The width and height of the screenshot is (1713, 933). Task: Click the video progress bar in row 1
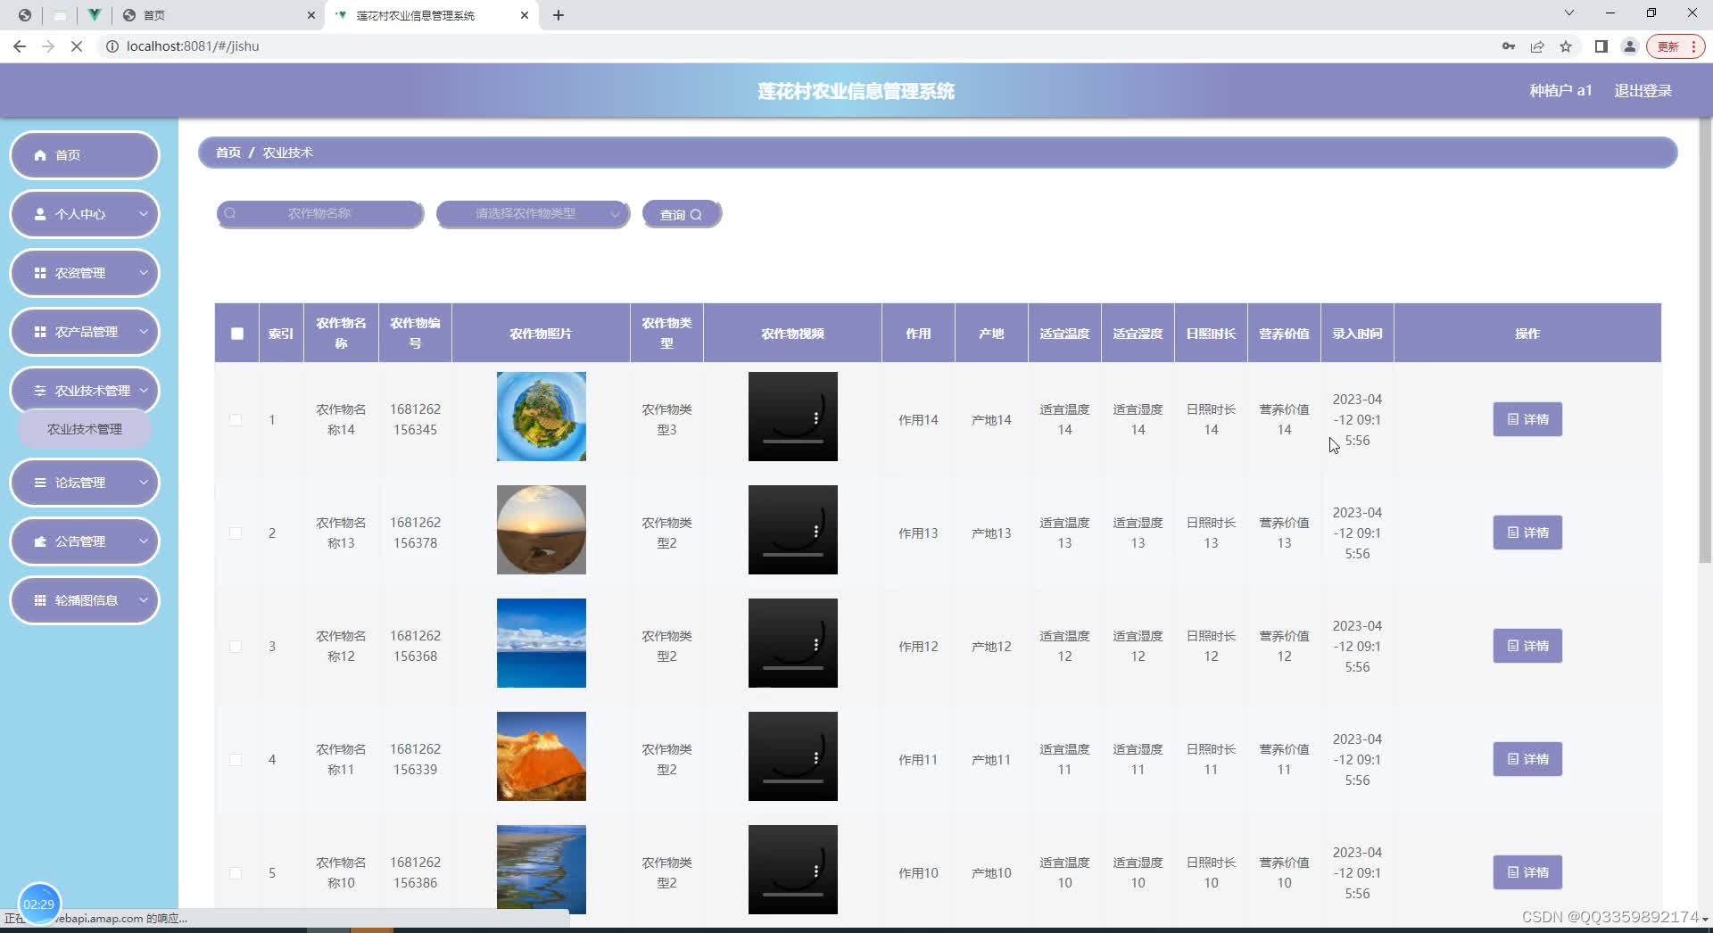point(793,442)
